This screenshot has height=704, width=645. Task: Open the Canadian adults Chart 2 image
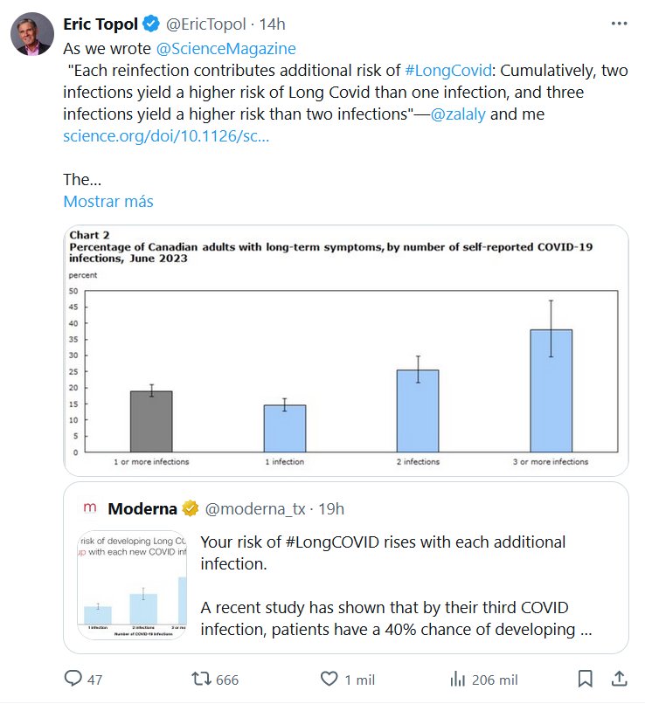[x=345, y=349]
